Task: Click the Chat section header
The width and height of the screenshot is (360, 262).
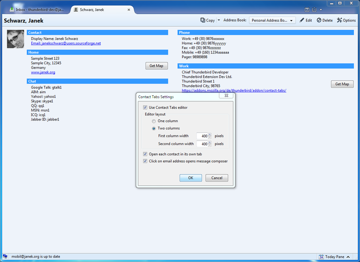Action: [97, 81]
